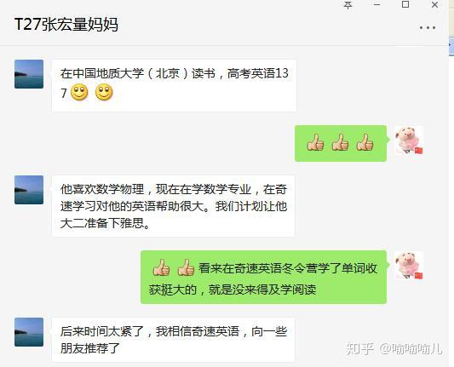Select the green 没来得及学阅读 message bubble
This screenshot has width=454, height=367.
point(263,278)
